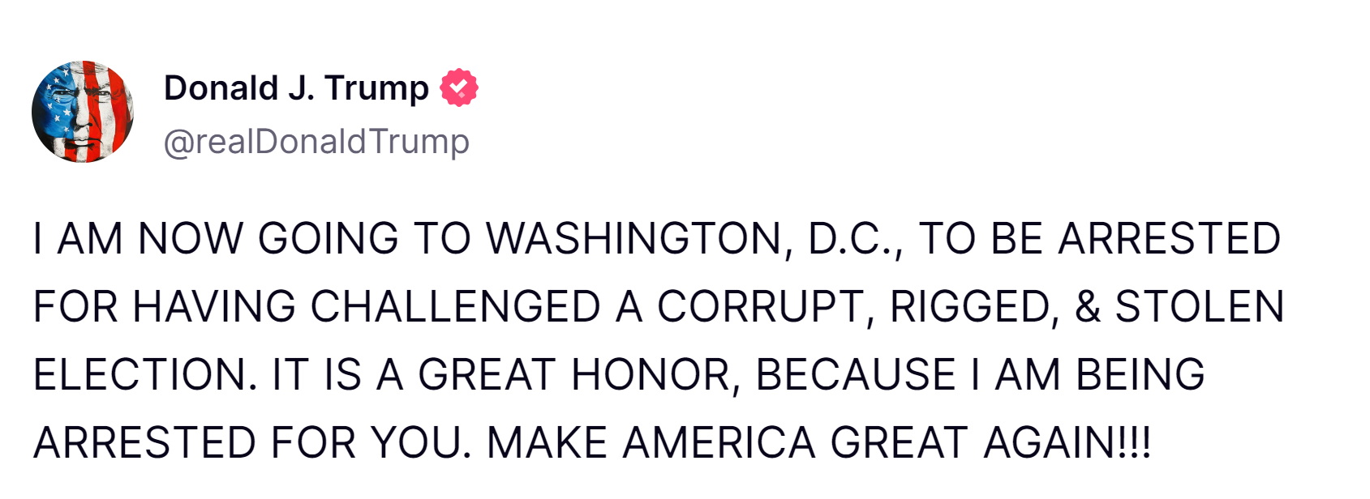
Task: Click the flag-painted profile avatar
Action: point(83,112)
